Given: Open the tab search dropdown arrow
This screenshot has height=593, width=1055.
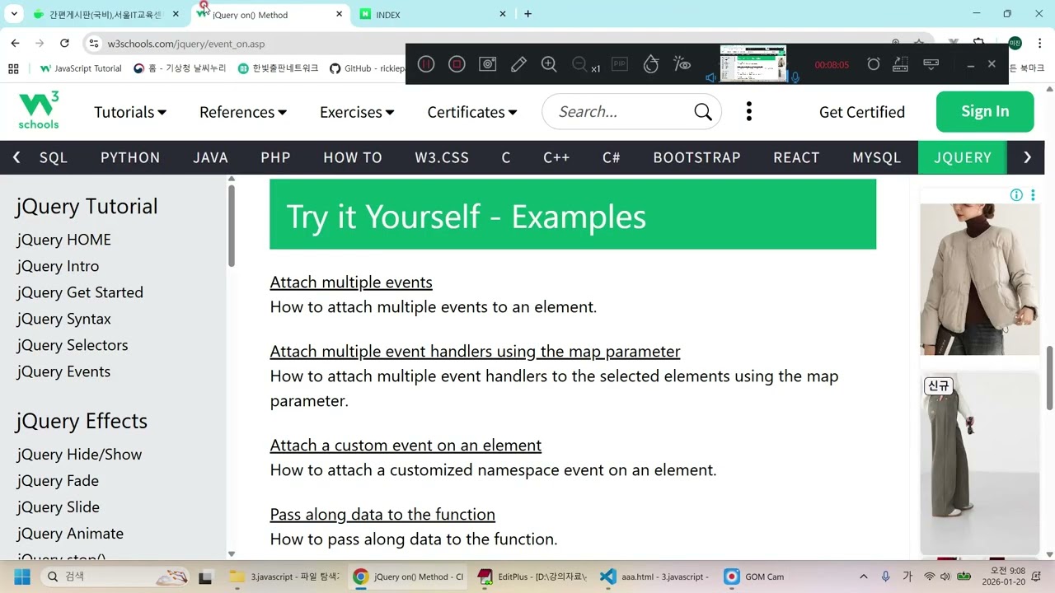Looking at the screenshot, I should (14, 14).
